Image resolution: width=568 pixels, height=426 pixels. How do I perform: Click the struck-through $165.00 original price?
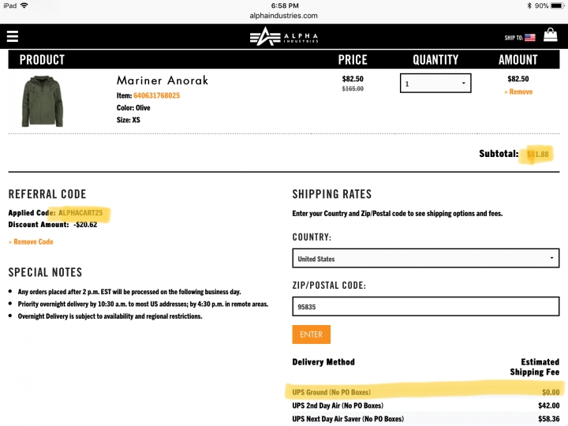(353, 88)
